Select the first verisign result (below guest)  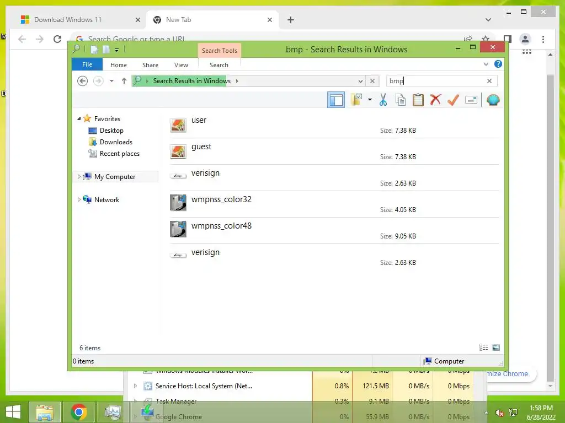point(334,178)
